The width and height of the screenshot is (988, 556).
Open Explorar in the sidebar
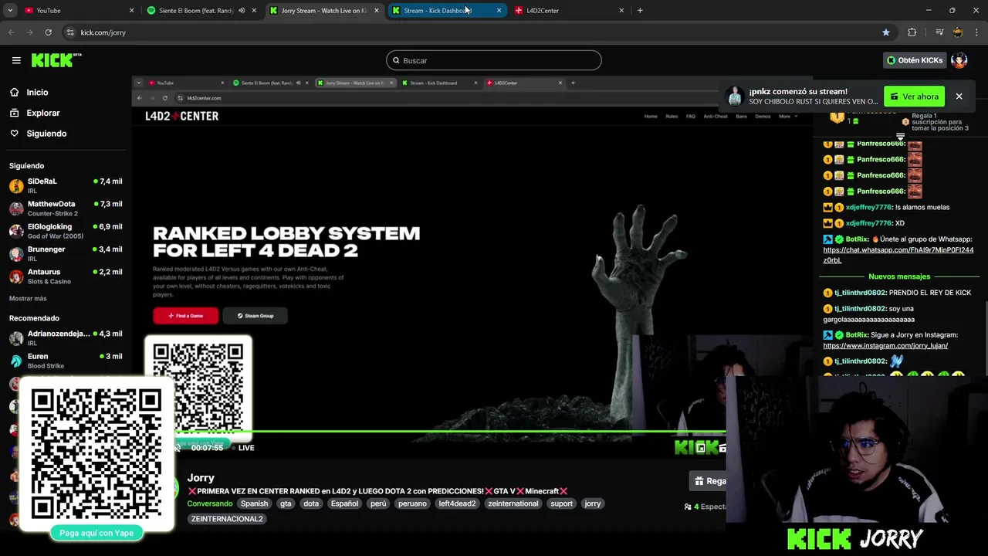42,113
